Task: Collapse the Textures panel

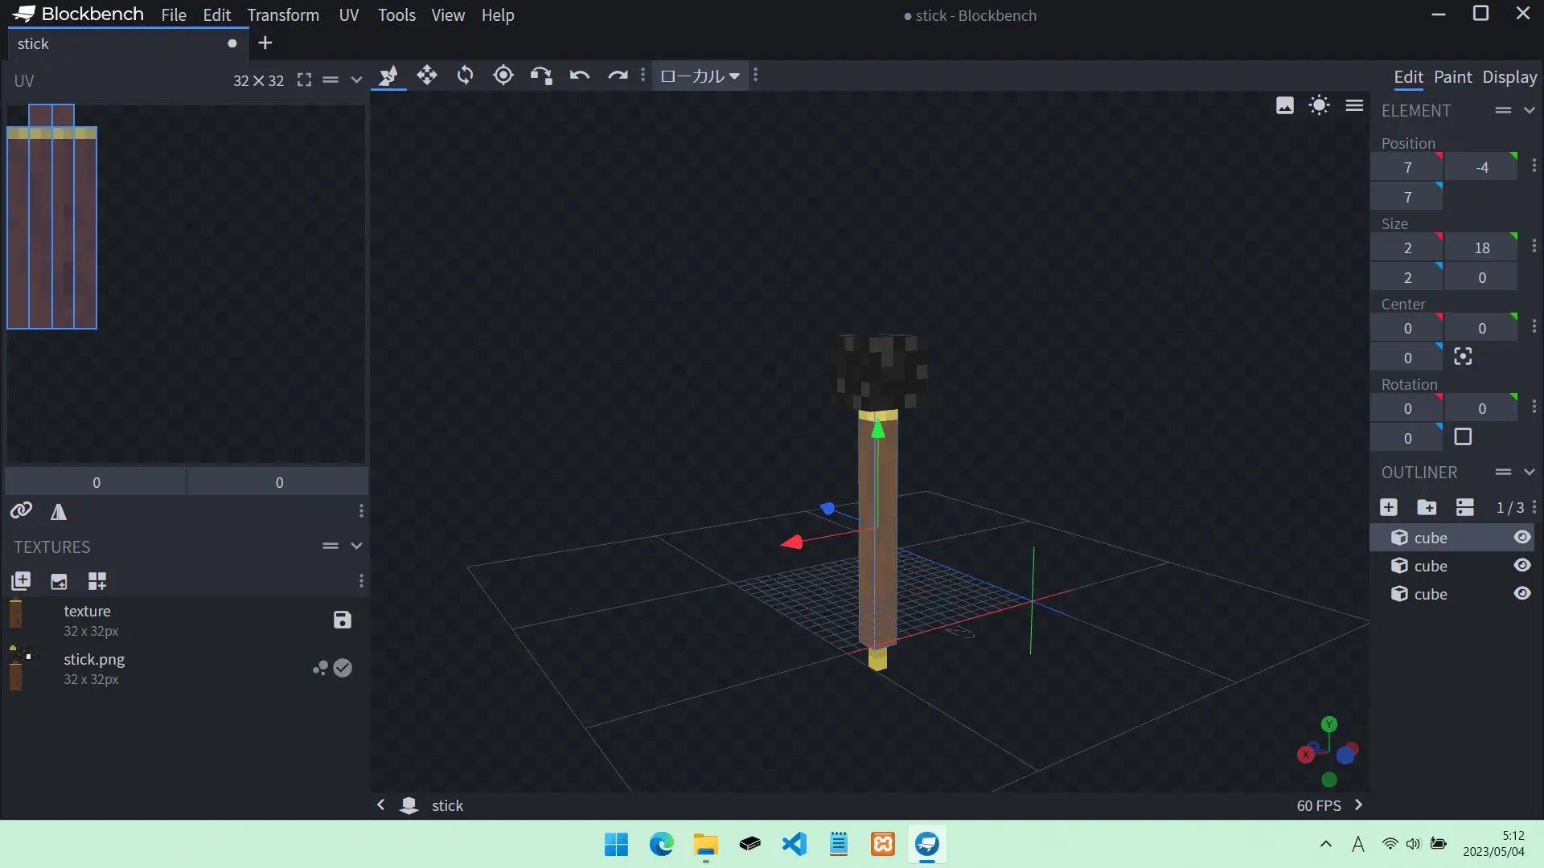Action: [x=356, y=546]
